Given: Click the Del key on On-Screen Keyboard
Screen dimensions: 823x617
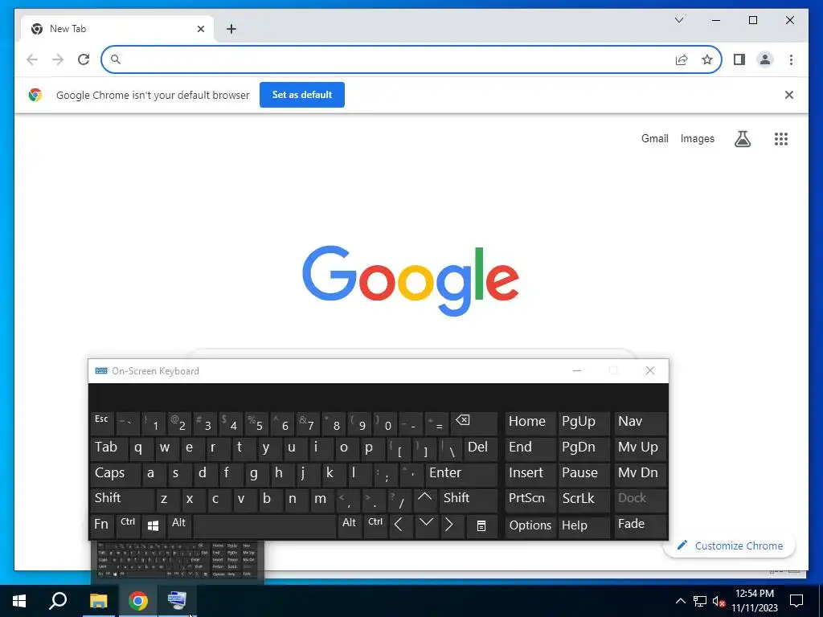Looking at the screenshot, I should (x=481, y=448).
